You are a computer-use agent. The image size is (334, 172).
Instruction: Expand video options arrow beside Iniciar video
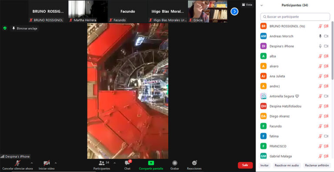[56, 163]
